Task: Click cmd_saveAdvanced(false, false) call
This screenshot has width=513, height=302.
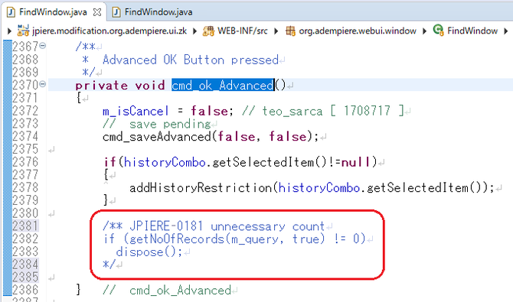Action: pos(211,137)
